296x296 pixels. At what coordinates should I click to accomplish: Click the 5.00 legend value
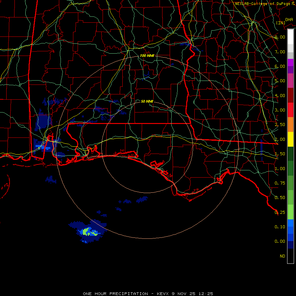(280, 81)
